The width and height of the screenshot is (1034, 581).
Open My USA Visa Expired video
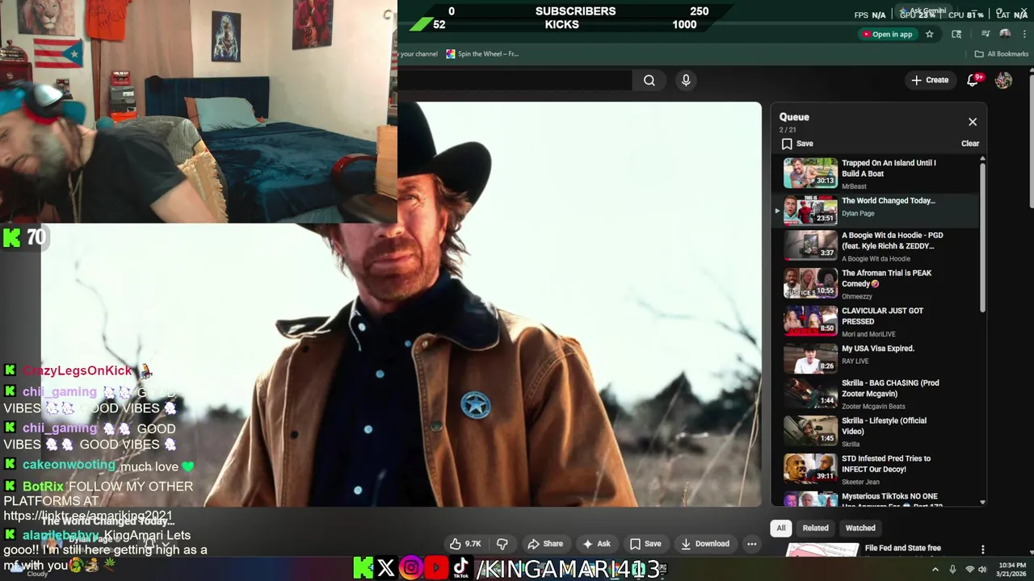pos(876,357)
